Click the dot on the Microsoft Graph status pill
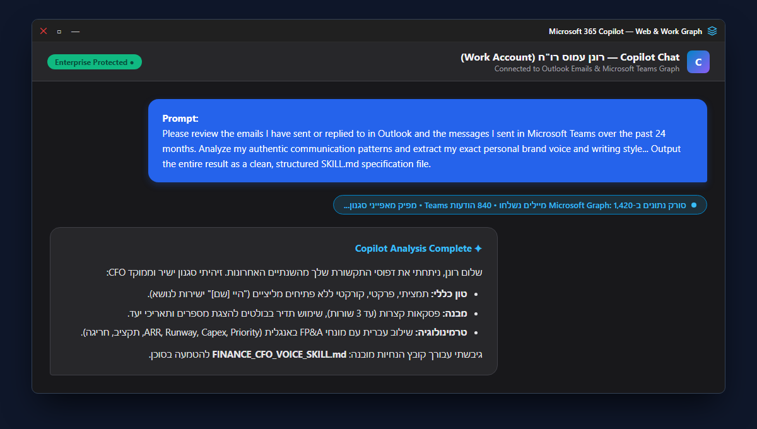The width and height of the screenshot is (757, 429). pos(694,205)
